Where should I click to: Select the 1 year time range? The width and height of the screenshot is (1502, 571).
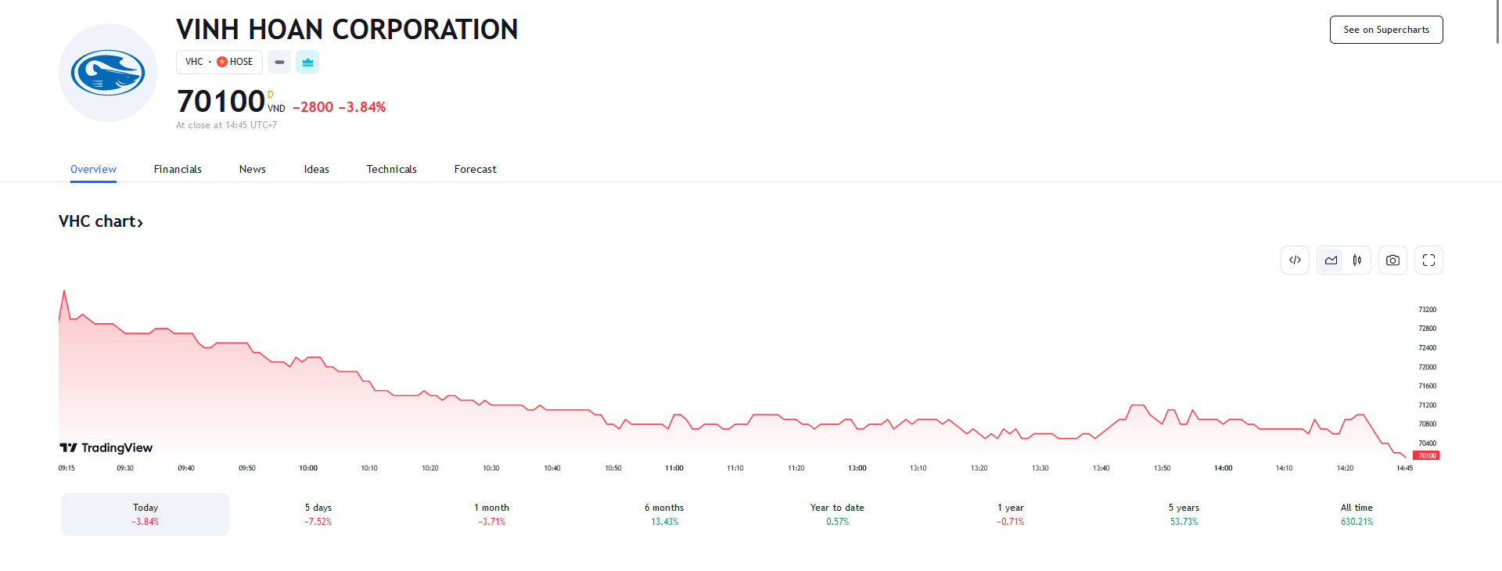[1011, 514]
